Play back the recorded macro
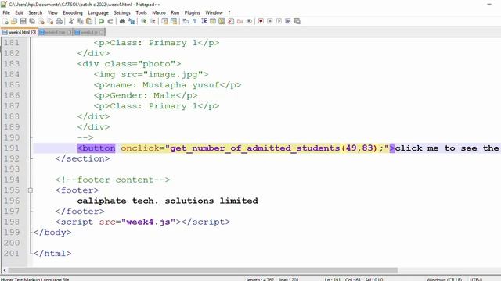Screen dimensions: 501x281 pyautogui.click(x=279, y=21)
